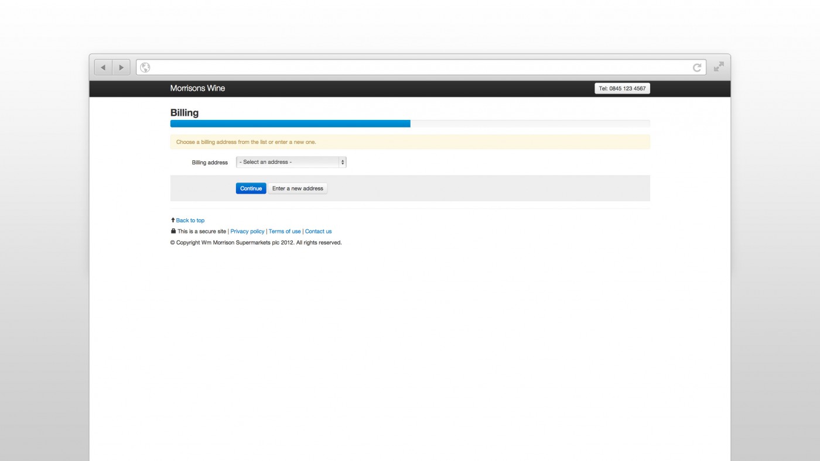Reload page with the refresh icon
This screenshot has height=461, width=820.
pyautogui.click(x=697, y=68)
